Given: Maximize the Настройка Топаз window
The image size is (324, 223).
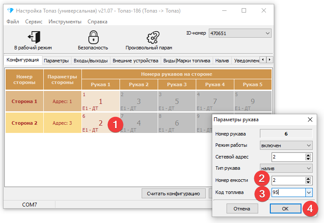Looking at the screenshot, I should coord(244,10).
